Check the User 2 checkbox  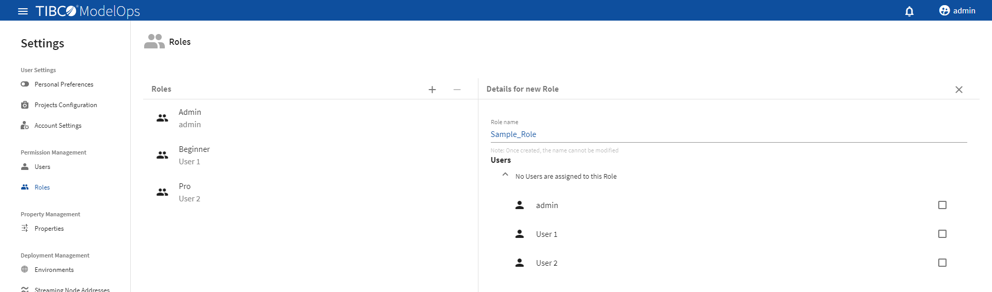942,263
